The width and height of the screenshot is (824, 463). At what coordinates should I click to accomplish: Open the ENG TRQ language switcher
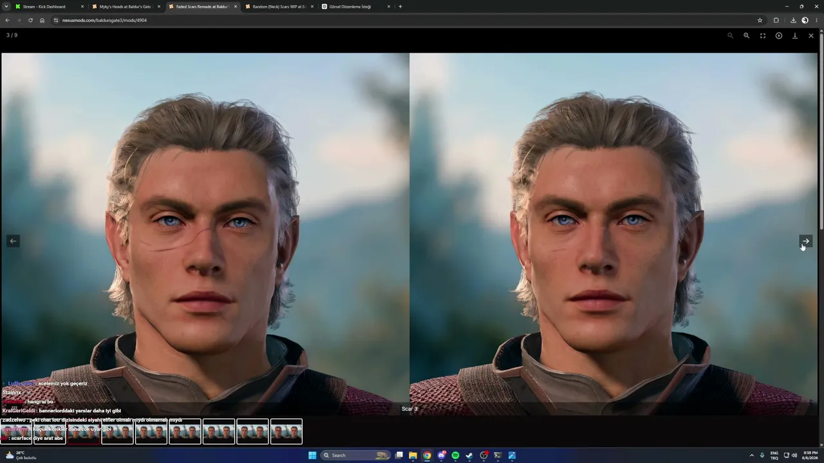tap(774, 455)
